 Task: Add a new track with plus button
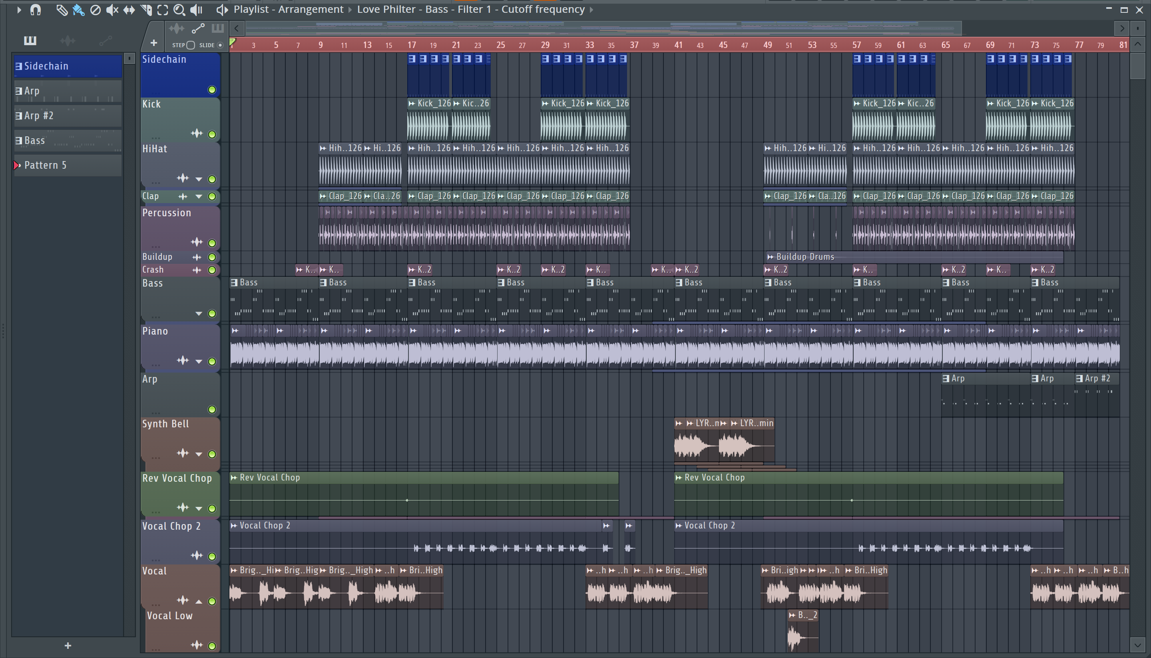click(x=153, y=43)
